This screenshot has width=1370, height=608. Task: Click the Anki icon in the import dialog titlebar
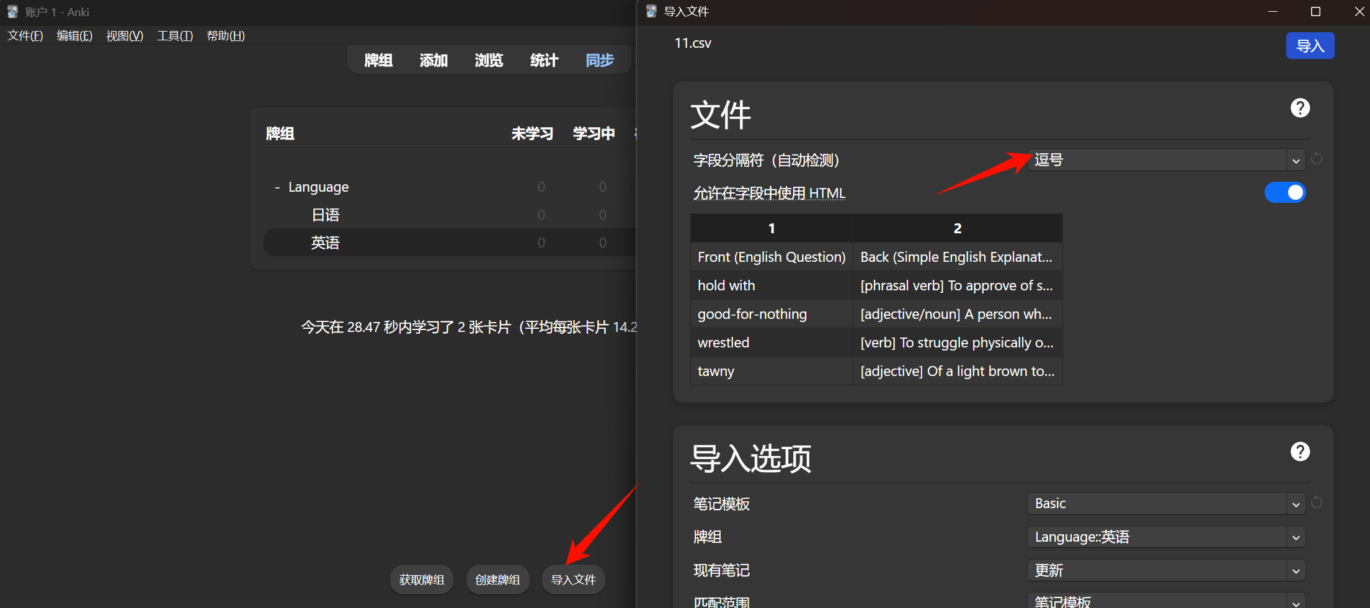pos(651,11)
